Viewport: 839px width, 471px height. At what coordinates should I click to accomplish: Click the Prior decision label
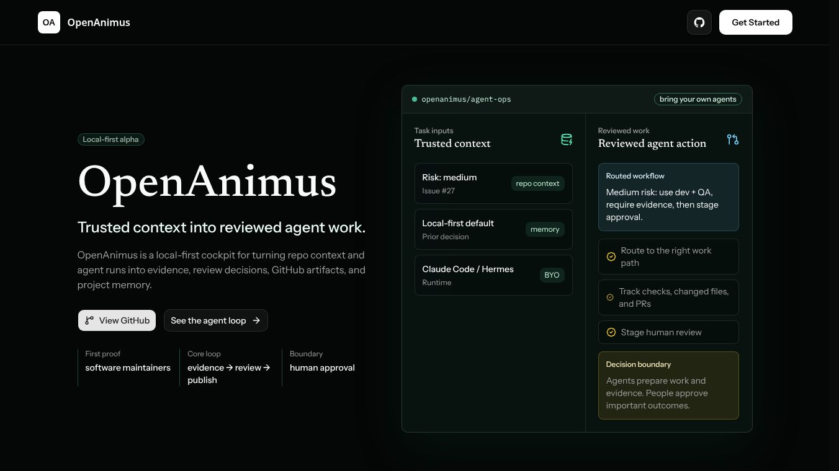coord(446,237)
